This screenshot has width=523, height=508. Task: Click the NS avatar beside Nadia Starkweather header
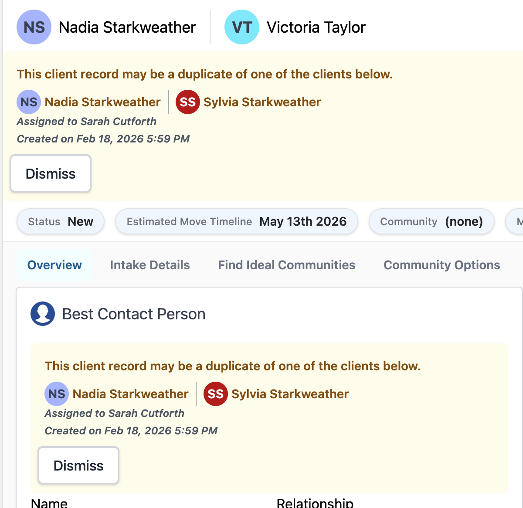34,27
